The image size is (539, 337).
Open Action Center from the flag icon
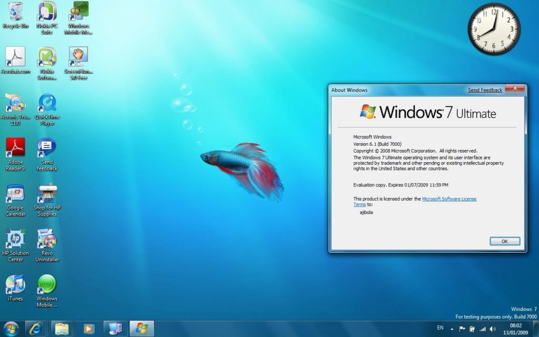click(462, 329)
